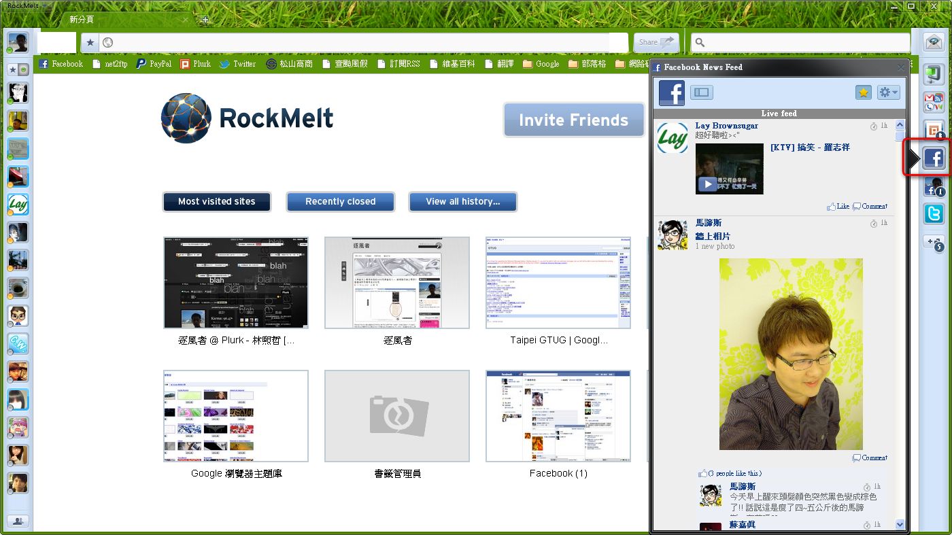Expand the Google bookmark folder
952x535 pixels.
(x=541, y=64)
